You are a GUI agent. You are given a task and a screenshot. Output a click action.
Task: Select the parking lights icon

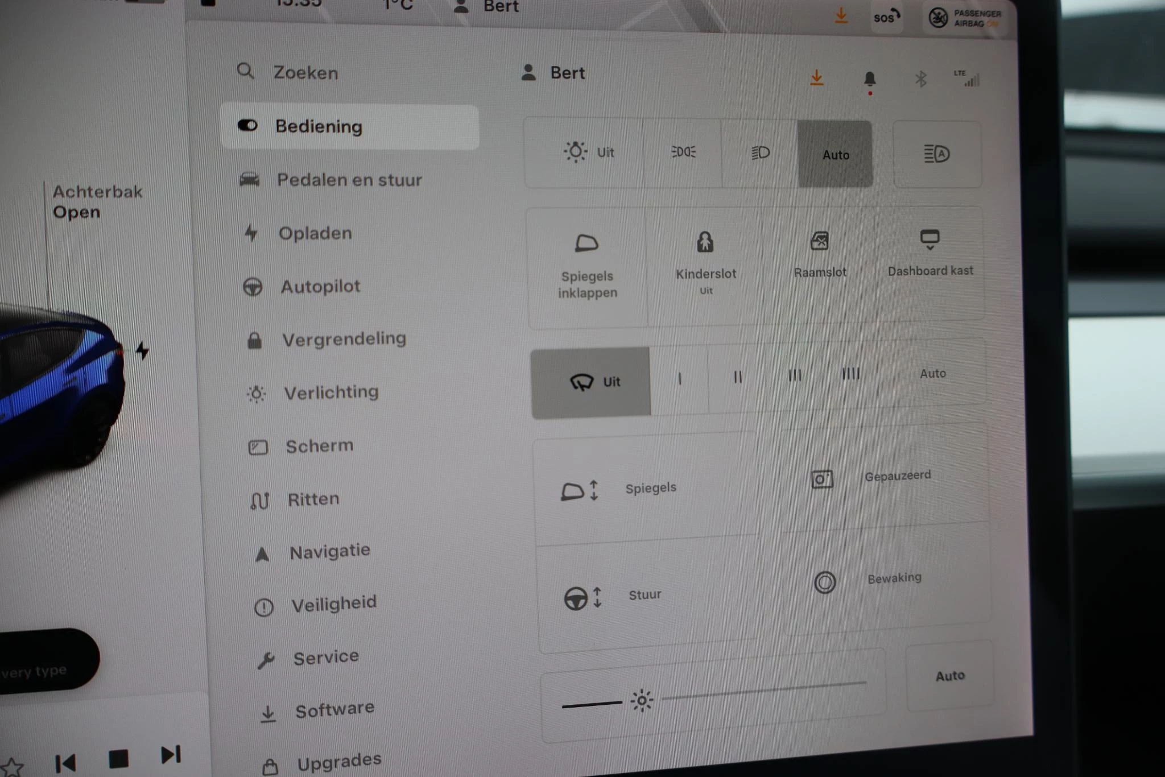coord(683,152)
